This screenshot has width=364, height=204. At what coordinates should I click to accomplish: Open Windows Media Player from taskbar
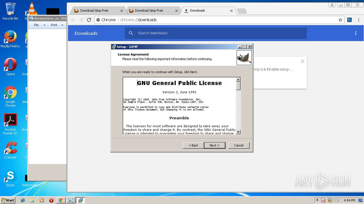[x=42, y=200]
